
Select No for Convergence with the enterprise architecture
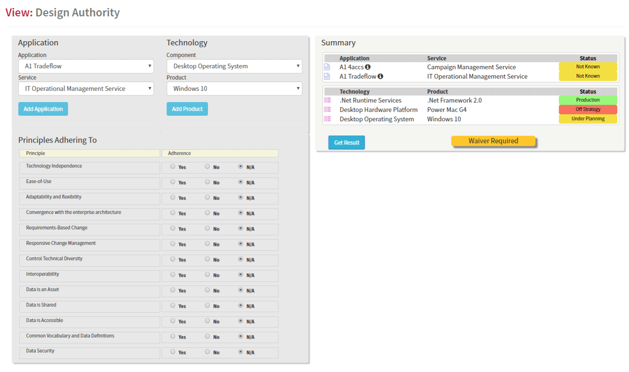point(207,212)
